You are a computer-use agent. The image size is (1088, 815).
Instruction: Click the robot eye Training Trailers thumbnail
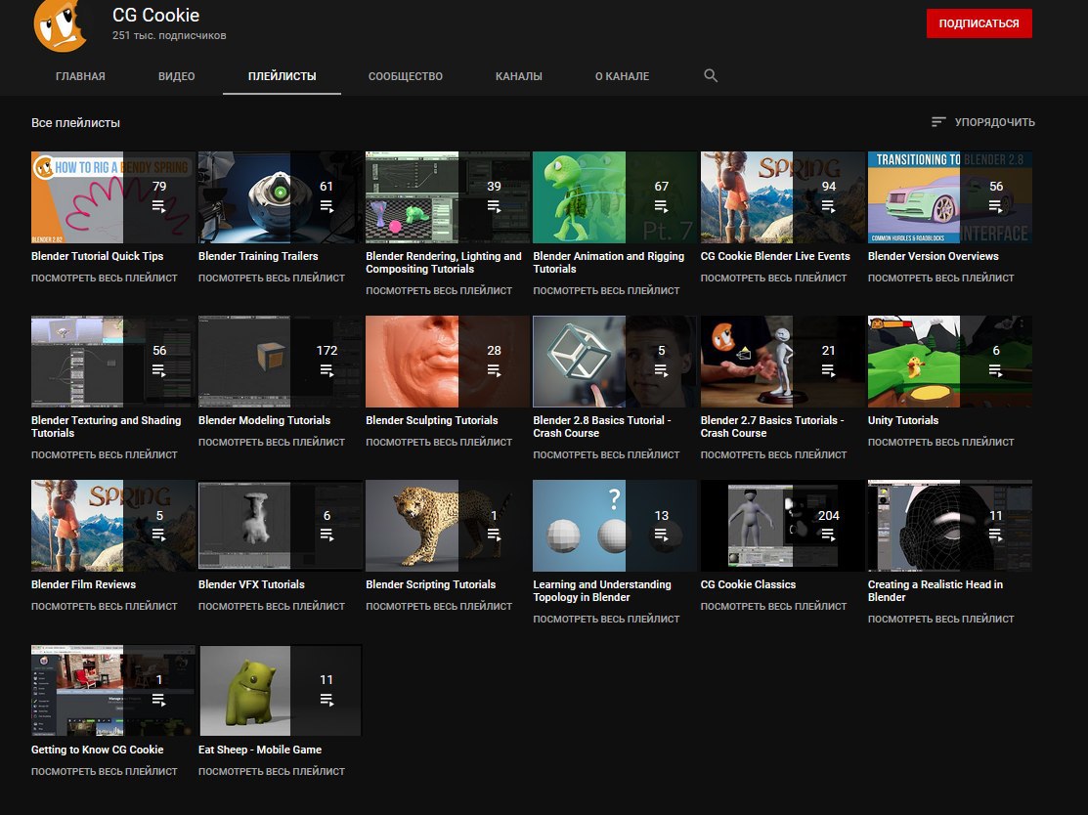[x=281, y=197]
